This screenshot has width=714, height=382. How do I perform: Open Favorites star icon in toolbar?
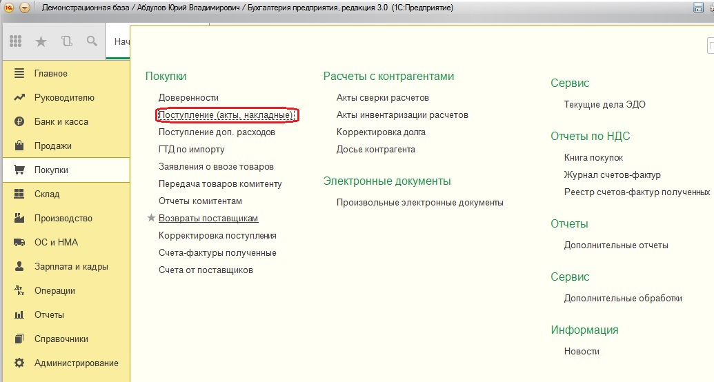pos(41,41)
